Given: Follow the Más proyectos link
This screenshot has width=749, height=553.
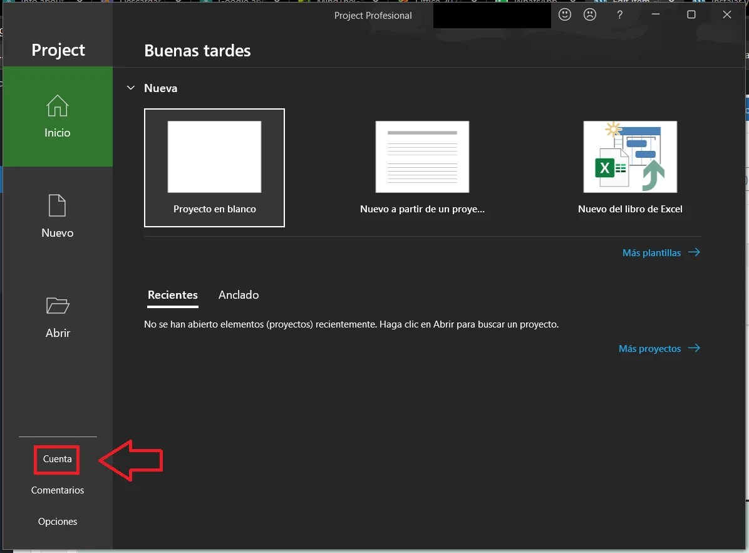Looking at the screenshot, I should click(x=659, y=349).
